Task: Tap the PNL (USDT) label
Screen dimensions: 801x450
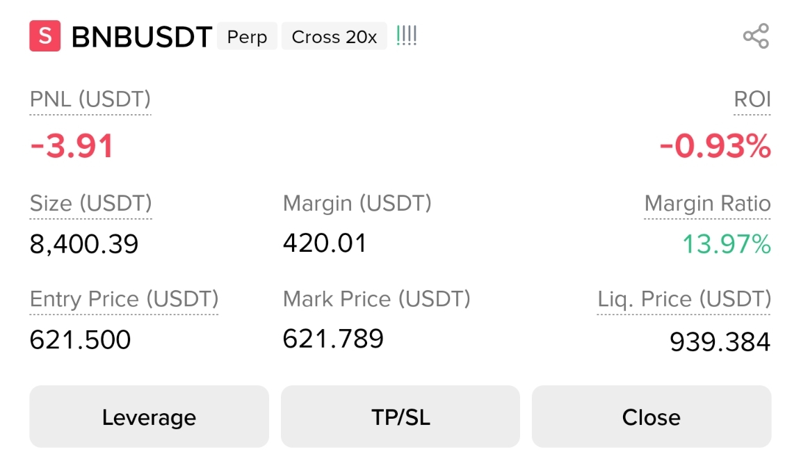Action: point(90,99)
